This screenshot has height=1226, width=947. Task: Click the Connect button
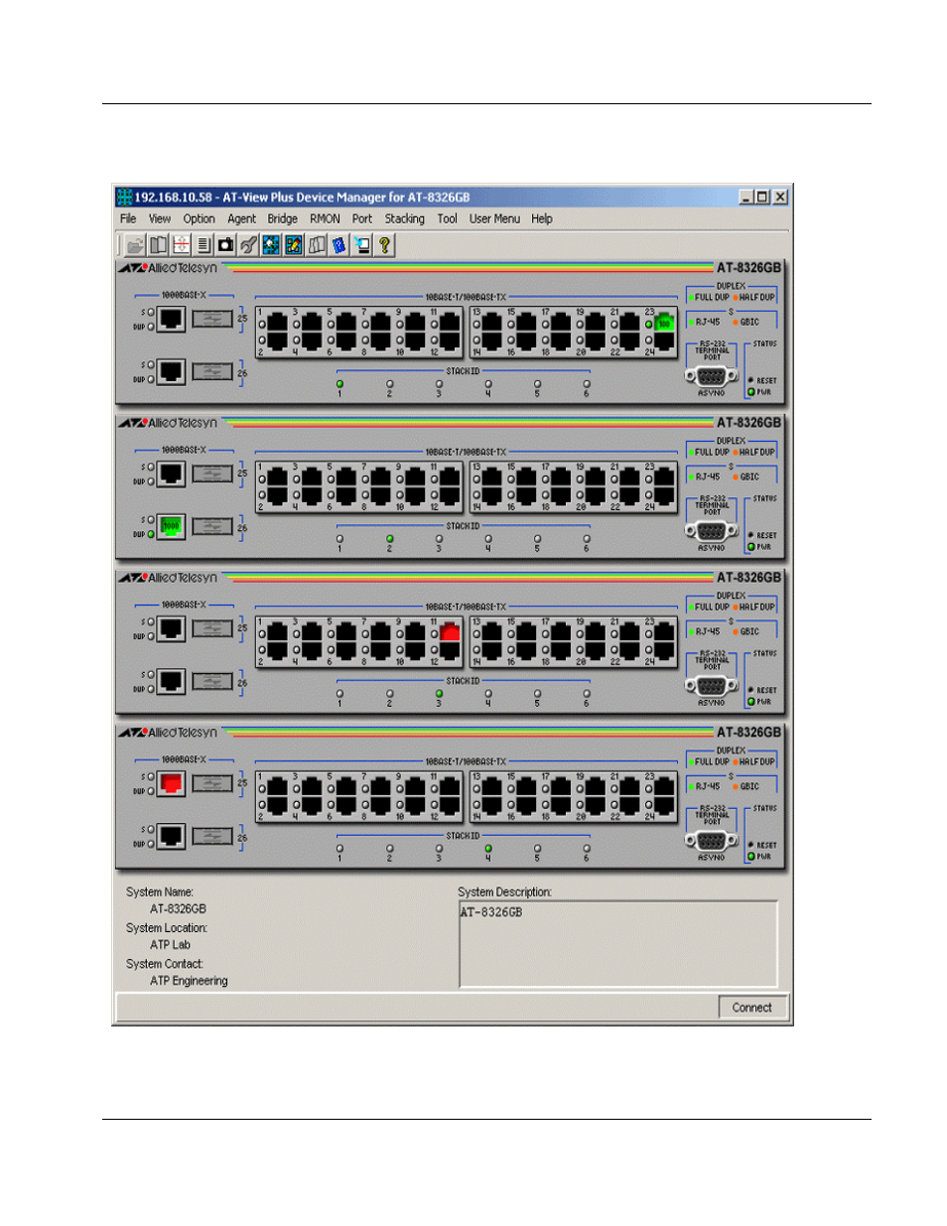[751, 1007]
